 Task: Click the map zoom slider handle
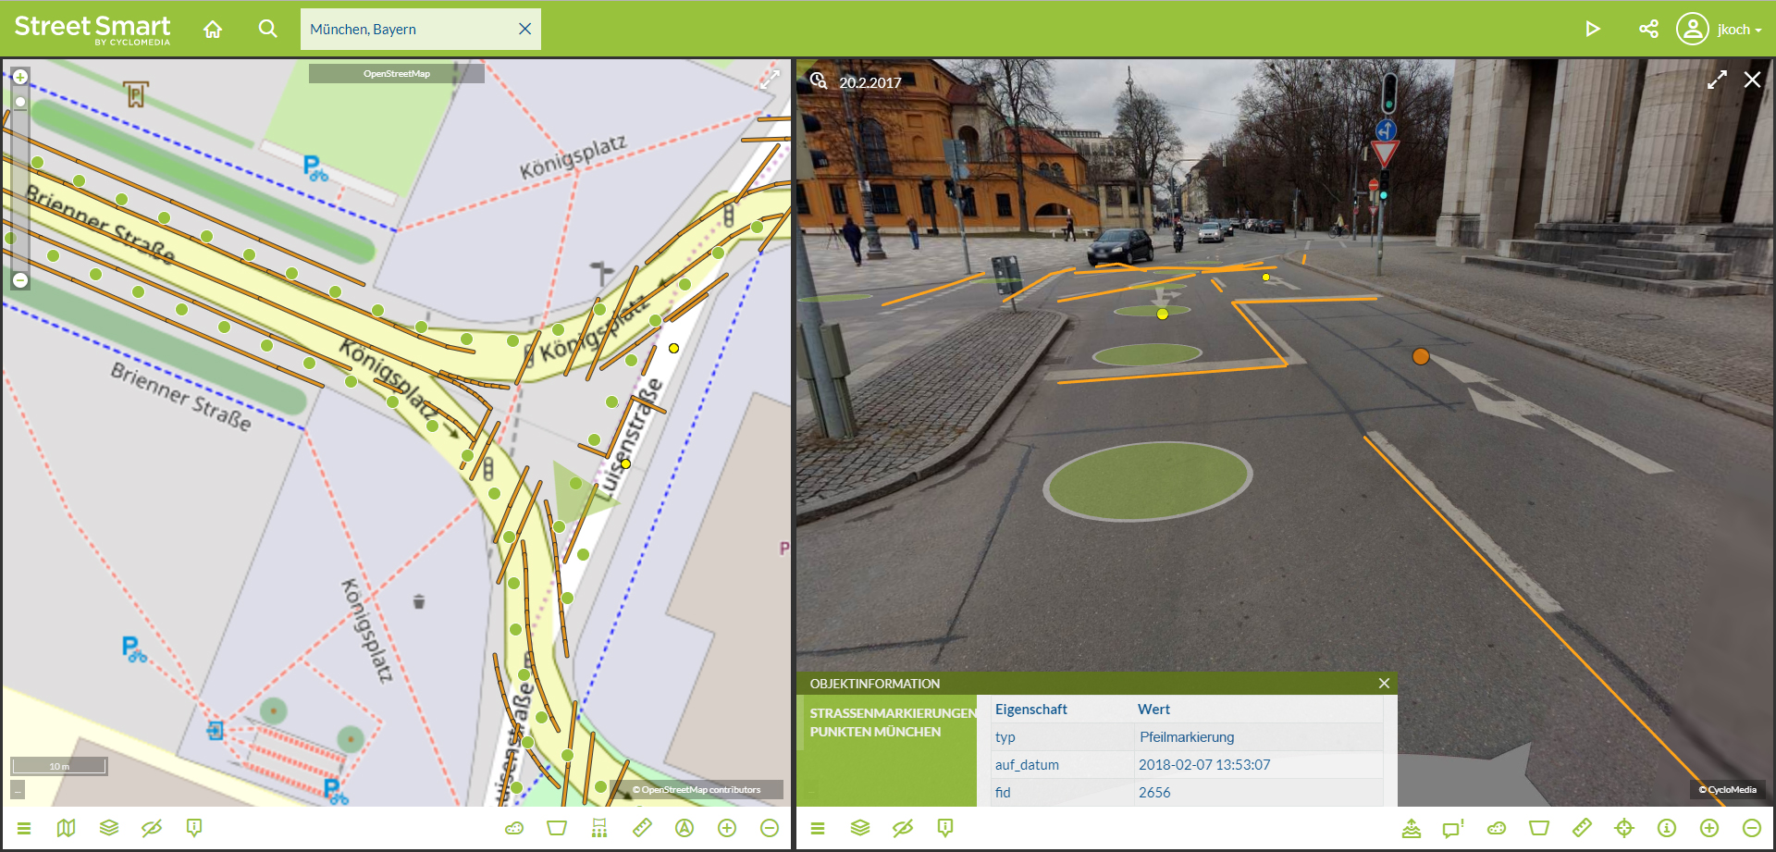tap(20, 102)
